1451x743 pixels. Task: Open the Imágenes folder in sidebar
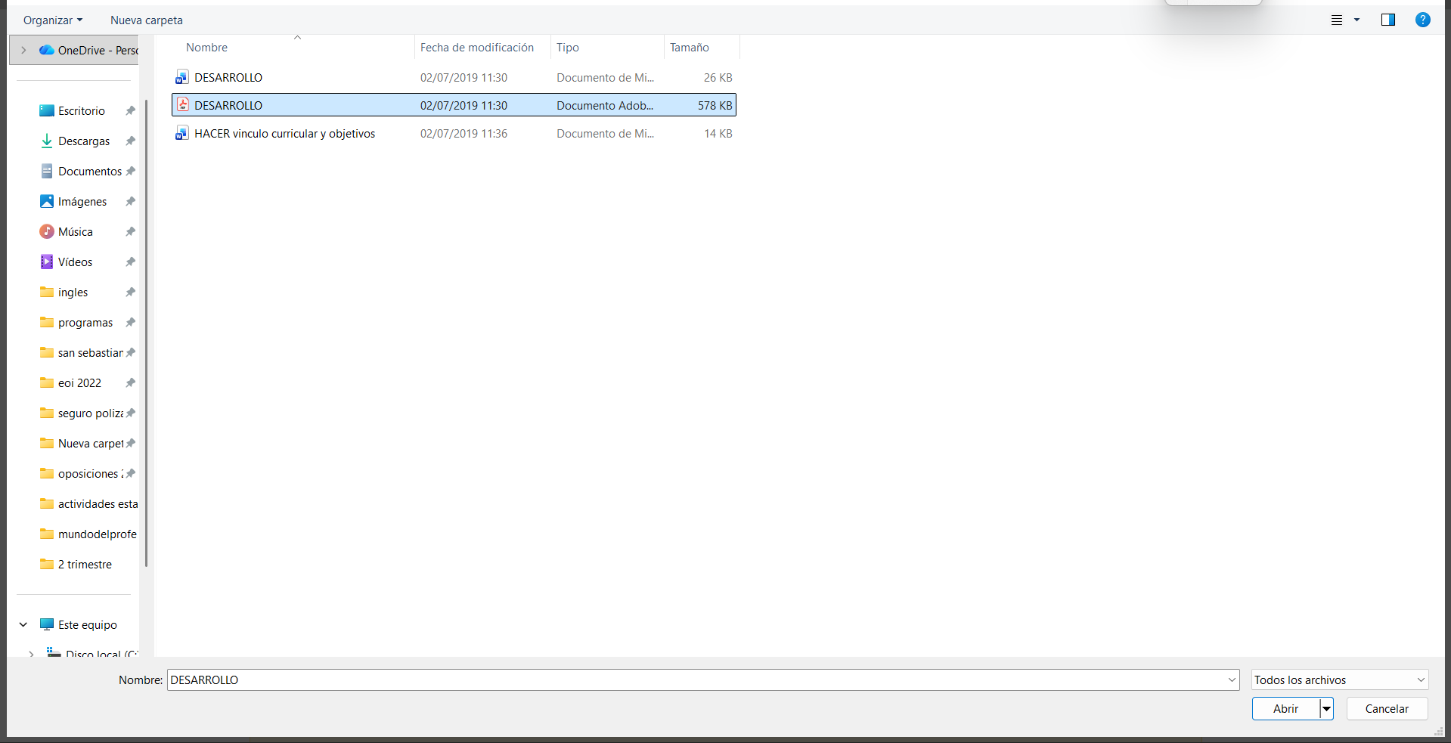[x=82, y=202]
